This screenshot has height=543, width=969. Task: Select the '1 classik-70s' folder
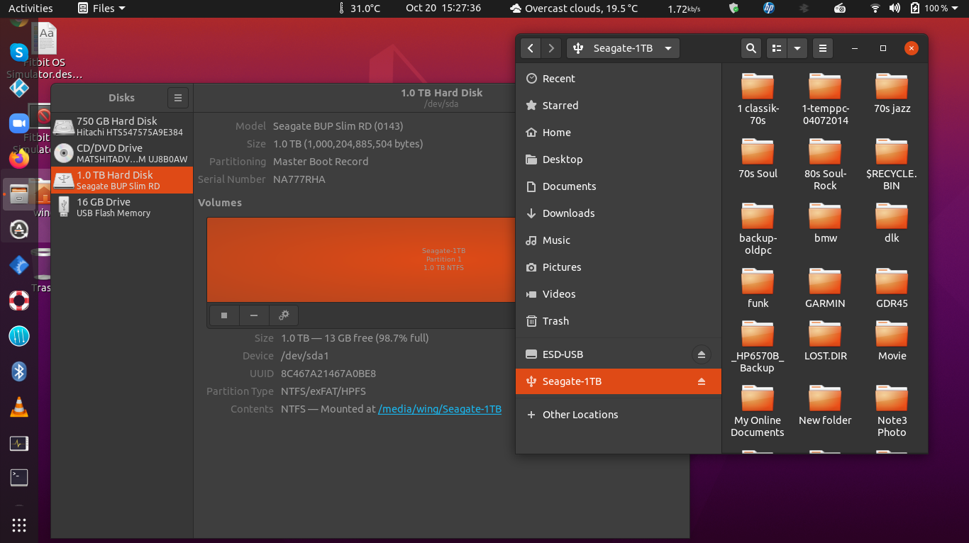coord(758,99)
